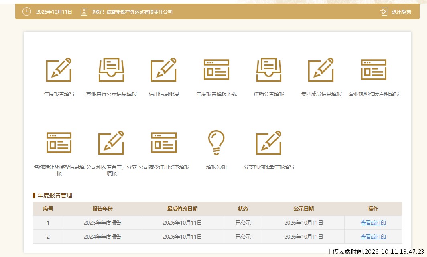The image size is (427, 257).
Task: Click the 集团成员信息填报 label
Action: (x=321, y=94)
